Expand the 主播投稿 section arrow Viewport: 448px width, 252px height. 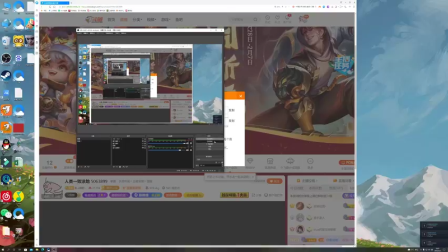[x=316, y=181]
